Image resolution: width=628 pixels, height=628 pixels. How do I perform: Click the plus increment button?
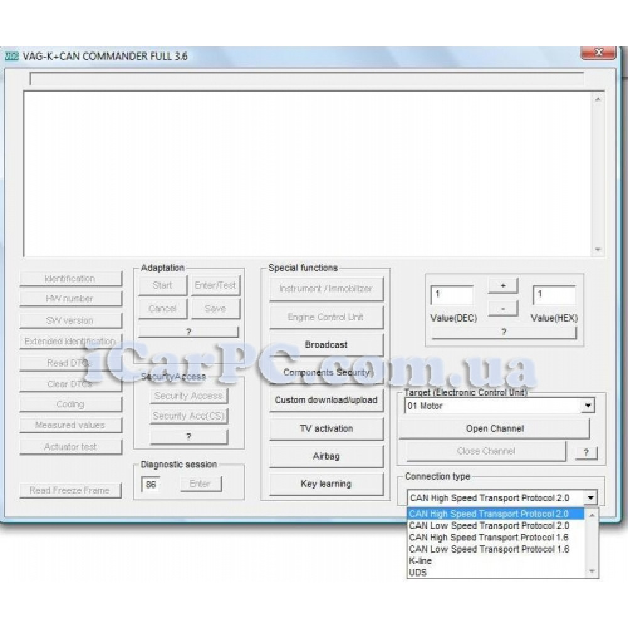click(x=503, y=286)
